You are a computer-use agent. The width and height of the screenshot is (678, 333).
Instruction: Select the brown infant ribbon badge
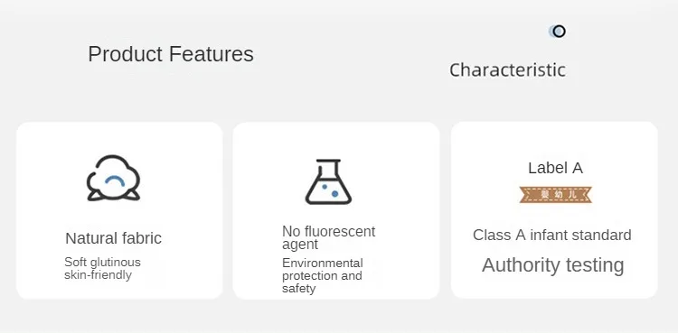tap(555, 195)
